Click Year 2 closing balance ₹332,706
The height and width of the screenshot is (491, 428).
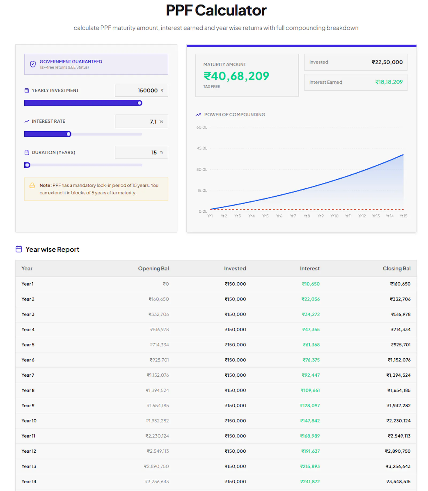click(x=400, y=299)
